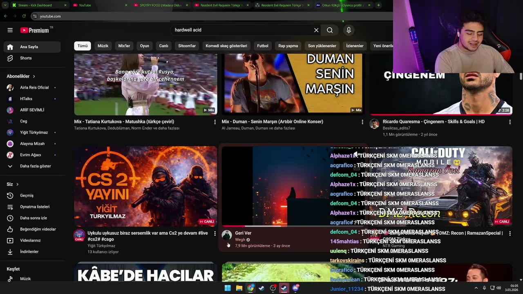523x294 pixels.
Task: Select the Oyun filter chip
Action: click(x=145, y=46)
